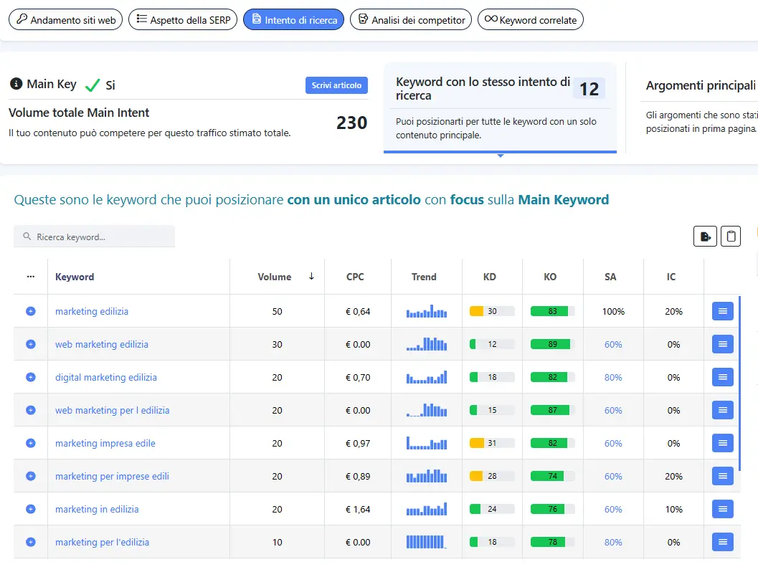Image resolution: width=758 pixels, height=567 pixels.
Task: Click the Keyword column header
Action: pos(75,277)
